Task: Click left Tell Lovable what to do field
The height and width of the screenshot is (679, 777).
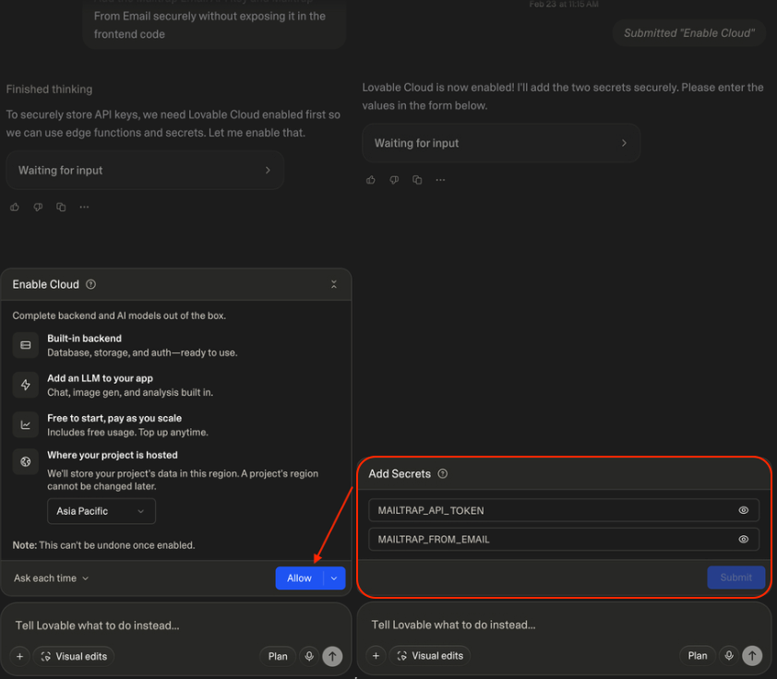Action: pyautogui.click(x=176, y=625)
